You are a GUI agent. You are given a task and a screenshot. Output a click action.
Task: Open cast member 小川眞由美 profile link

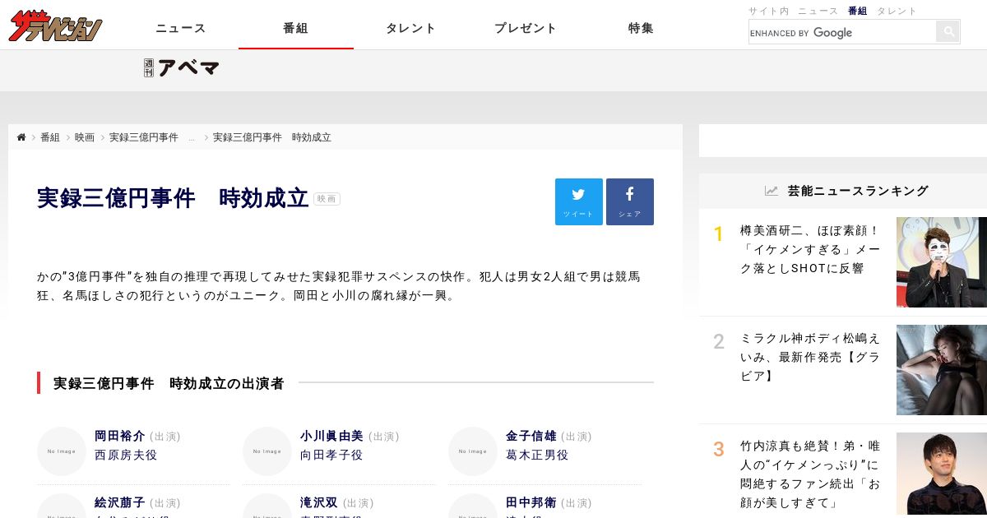click(x=331, y=436)
